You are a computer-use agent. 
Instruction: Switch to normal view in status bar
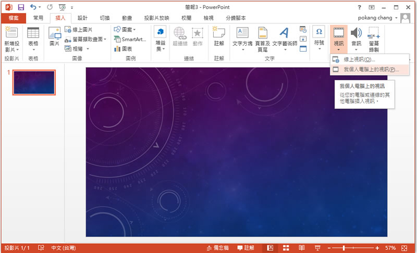(x=270, y=248)
